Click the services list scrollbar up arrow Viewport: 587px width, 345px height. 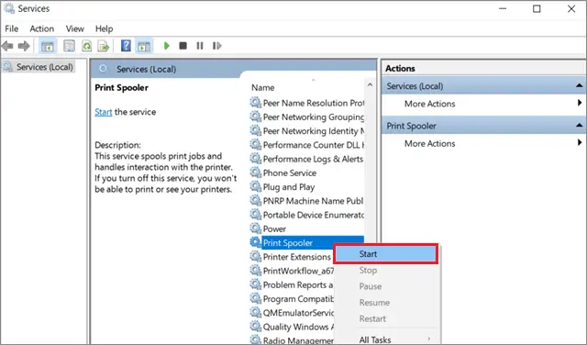click(x=370, y=85)
